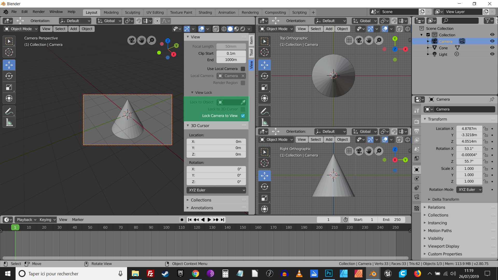Open VLC from the Windows taskbar
Viewport: 498px width, 280px height.
(299, 274)
